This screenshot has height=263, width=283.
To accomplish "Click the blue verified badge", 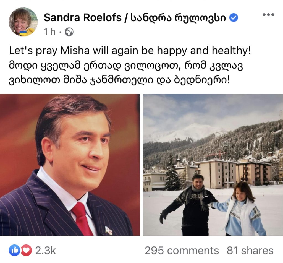I will (x=234, y=18).
